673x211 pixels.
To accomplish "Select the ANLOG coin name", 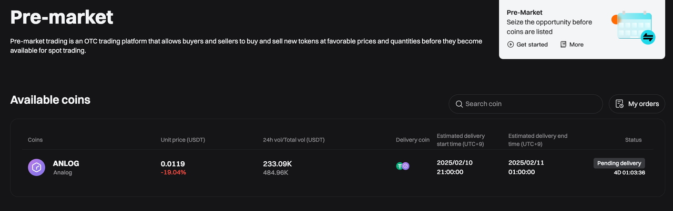I will tap(66, 163).
